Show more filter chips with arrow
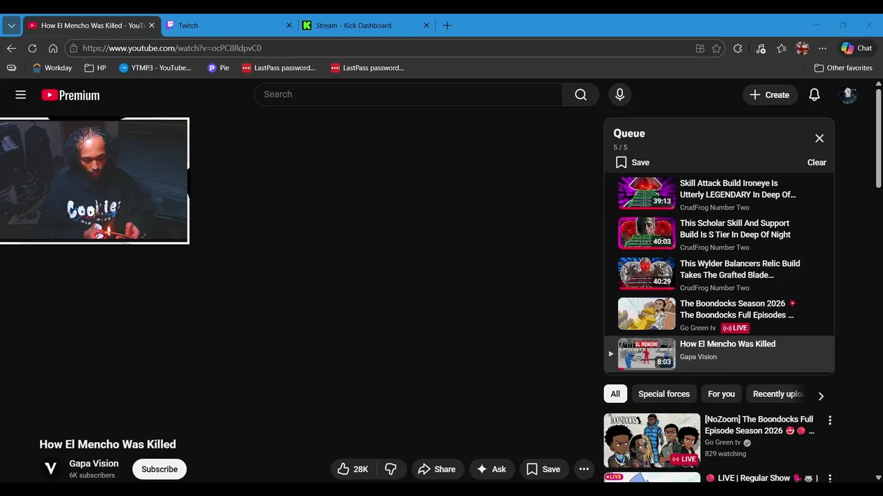Screen dimensions: 883x496 (821, 395)
